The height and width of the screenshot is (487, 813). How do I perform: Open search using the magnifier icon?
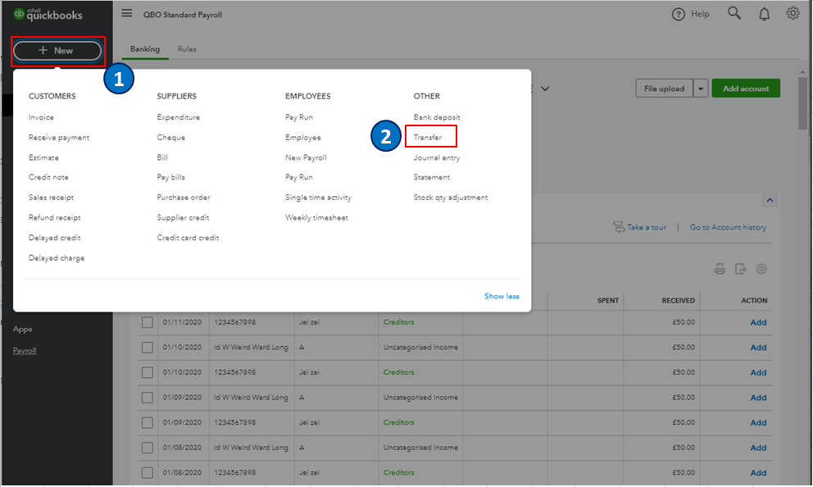[734, 13]
